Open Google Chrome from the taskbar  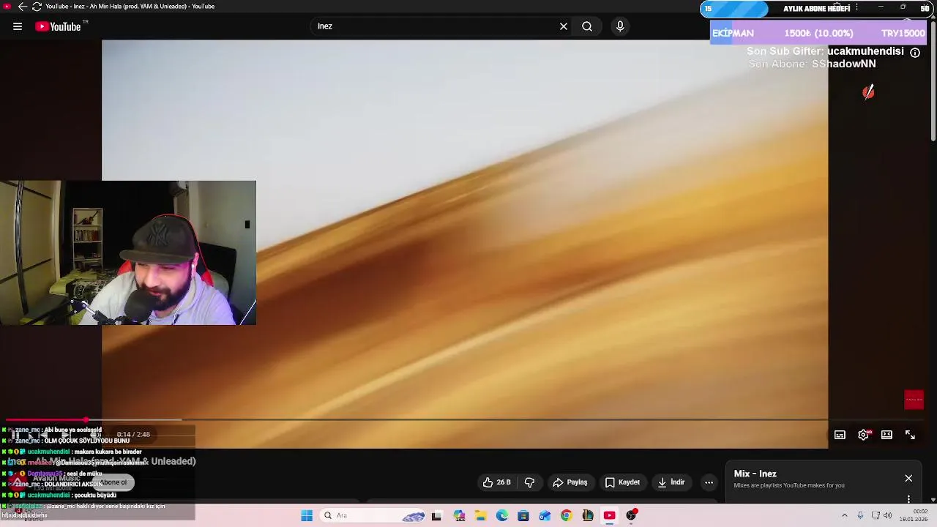(567, 516)
